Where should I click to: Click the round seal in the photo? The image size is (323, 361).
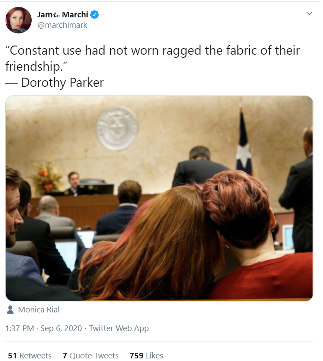pos(117,128)
